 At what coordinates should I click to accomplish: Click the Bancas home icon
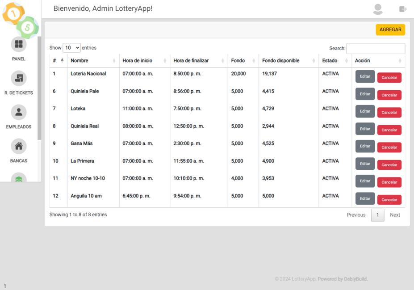[x=18, y=146]
